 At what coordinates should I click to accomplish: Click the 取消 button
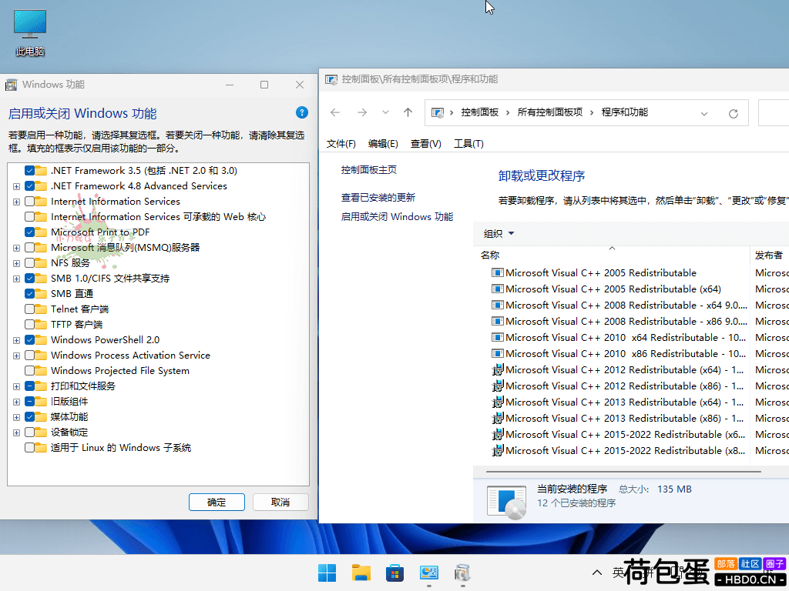(x=280, y=502)
